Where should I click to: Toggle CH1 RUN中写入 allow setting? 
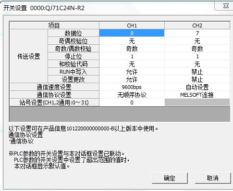click(132, 72)
